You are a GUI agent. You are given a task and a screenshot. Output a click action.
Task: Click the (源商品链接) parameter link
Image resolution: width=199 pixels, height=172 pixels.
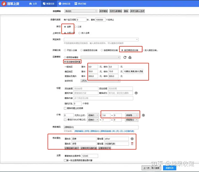pyautogui.click(x=106, y=131)
